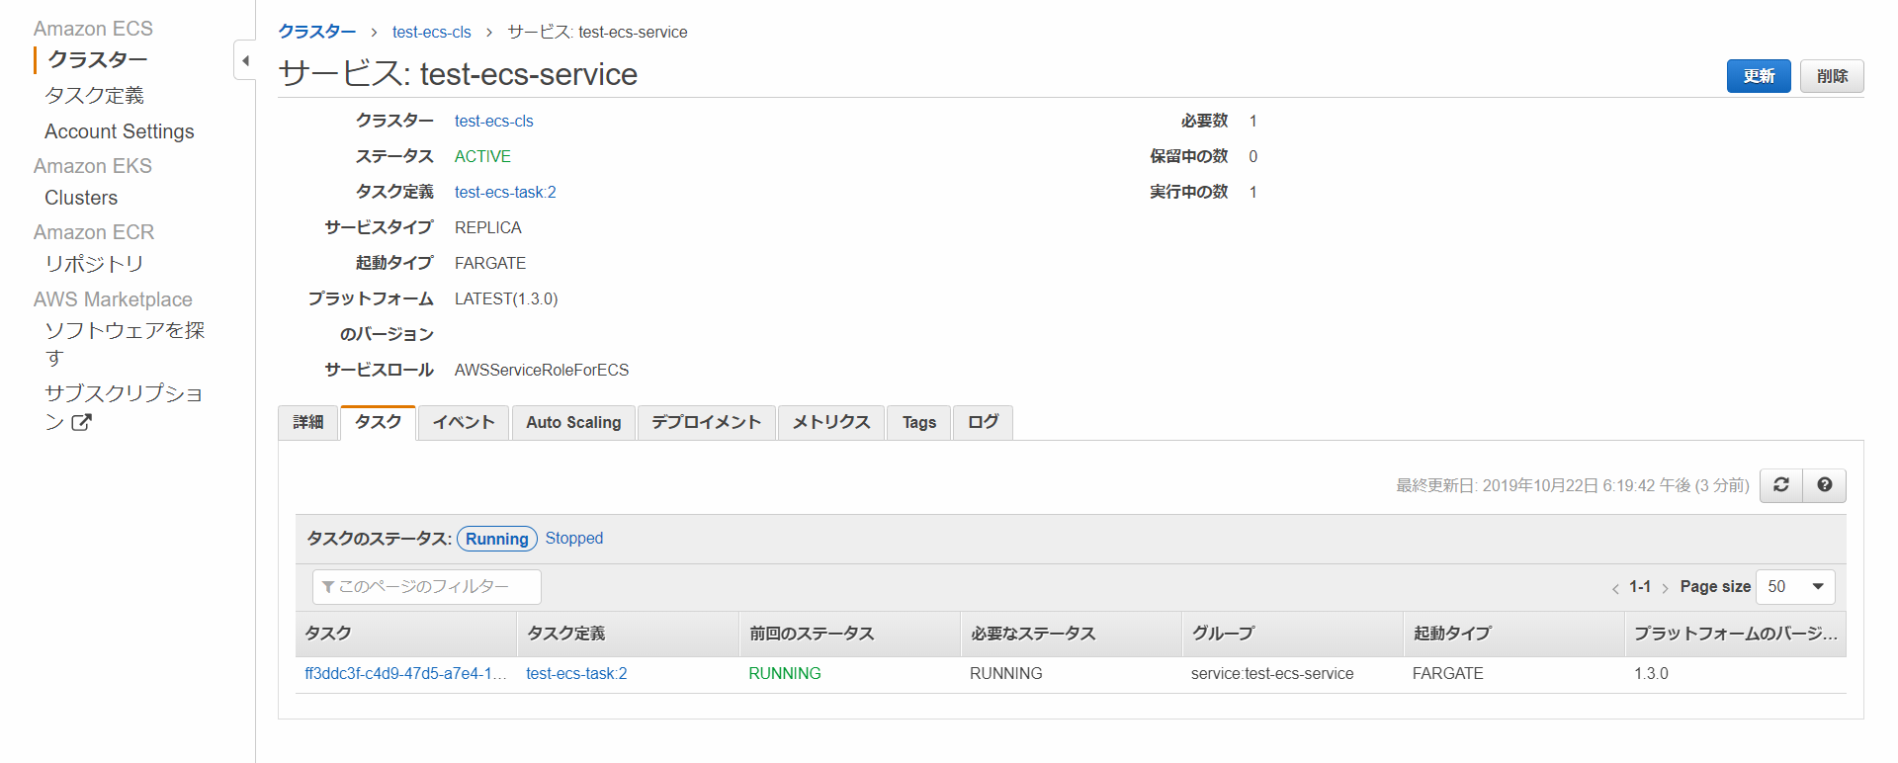Collapse the left sidebar with the arrow icon
Image resolution: width=1898 pixels, height=763 pixels.
(245, 60)
